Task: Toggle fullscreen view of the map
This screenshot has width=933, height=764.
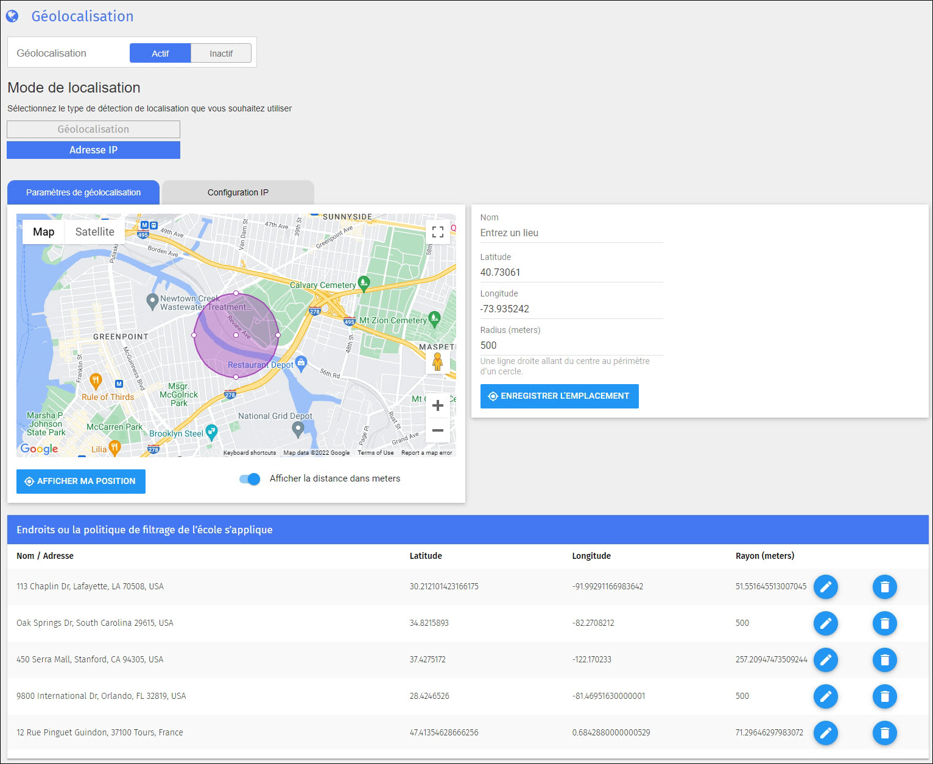Action: (x=437, y=232)
